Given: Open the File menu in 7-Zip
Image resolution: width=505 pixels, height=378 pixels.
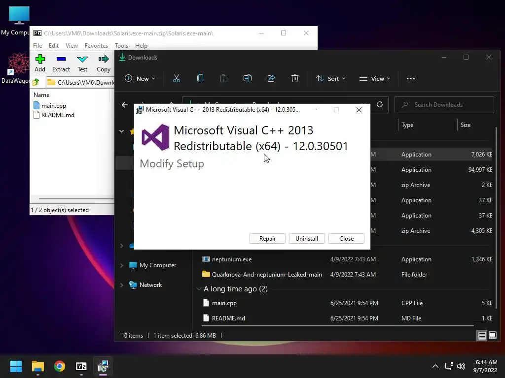Looking at the screenshot, I should pos(37,46).
